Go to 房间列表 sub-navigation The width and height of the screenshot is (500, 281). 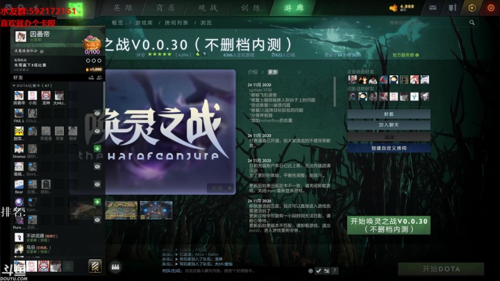tap(176, 23)
